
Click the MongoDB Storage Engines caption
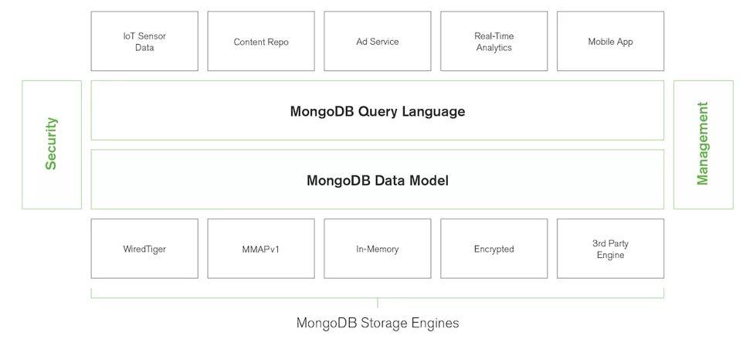tap(378, 323)
